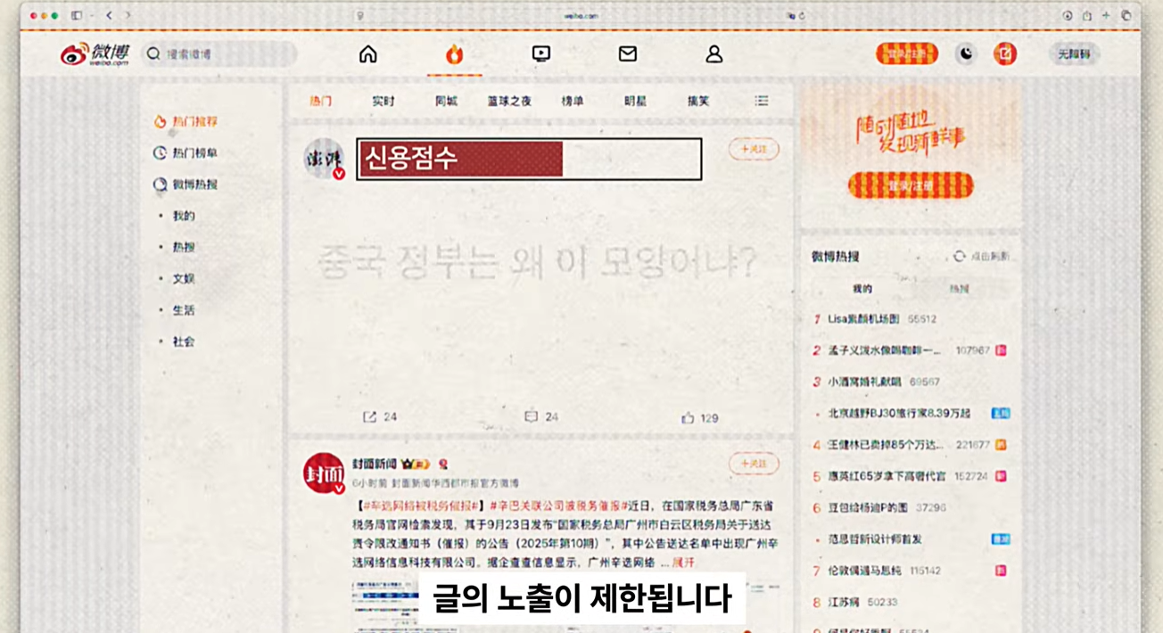This screenshot has height=633, width=1163.
Task: Select the 榜单 tab
Action: pos(573,101)
